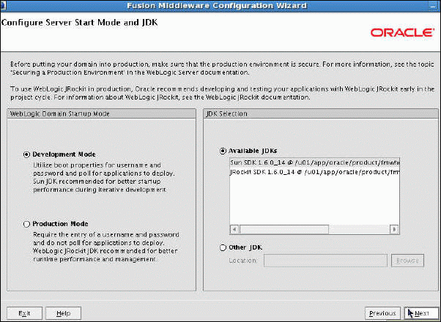This screenshot has width=441, height=322.
Task: Go back with the Previous button
Action: click(x=382, y=313)
